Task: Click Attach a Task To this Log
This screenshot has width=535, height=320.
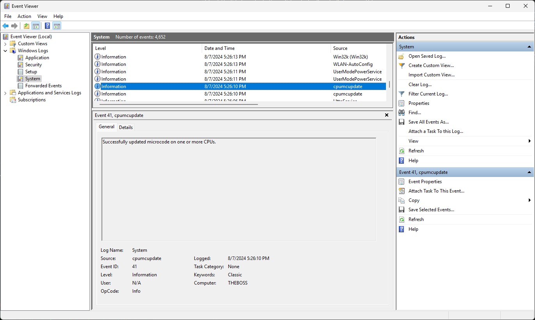Action: (x=435, y=131)
